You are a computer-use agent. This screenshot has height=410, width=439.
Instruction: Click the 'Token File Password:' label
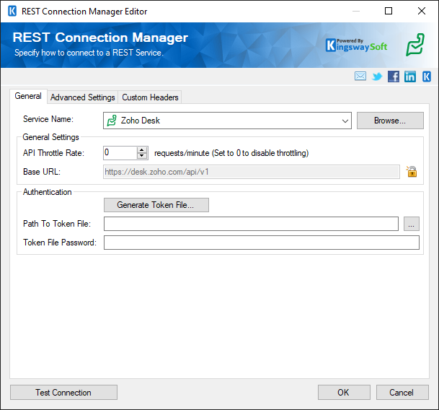(x=60, y=243)
